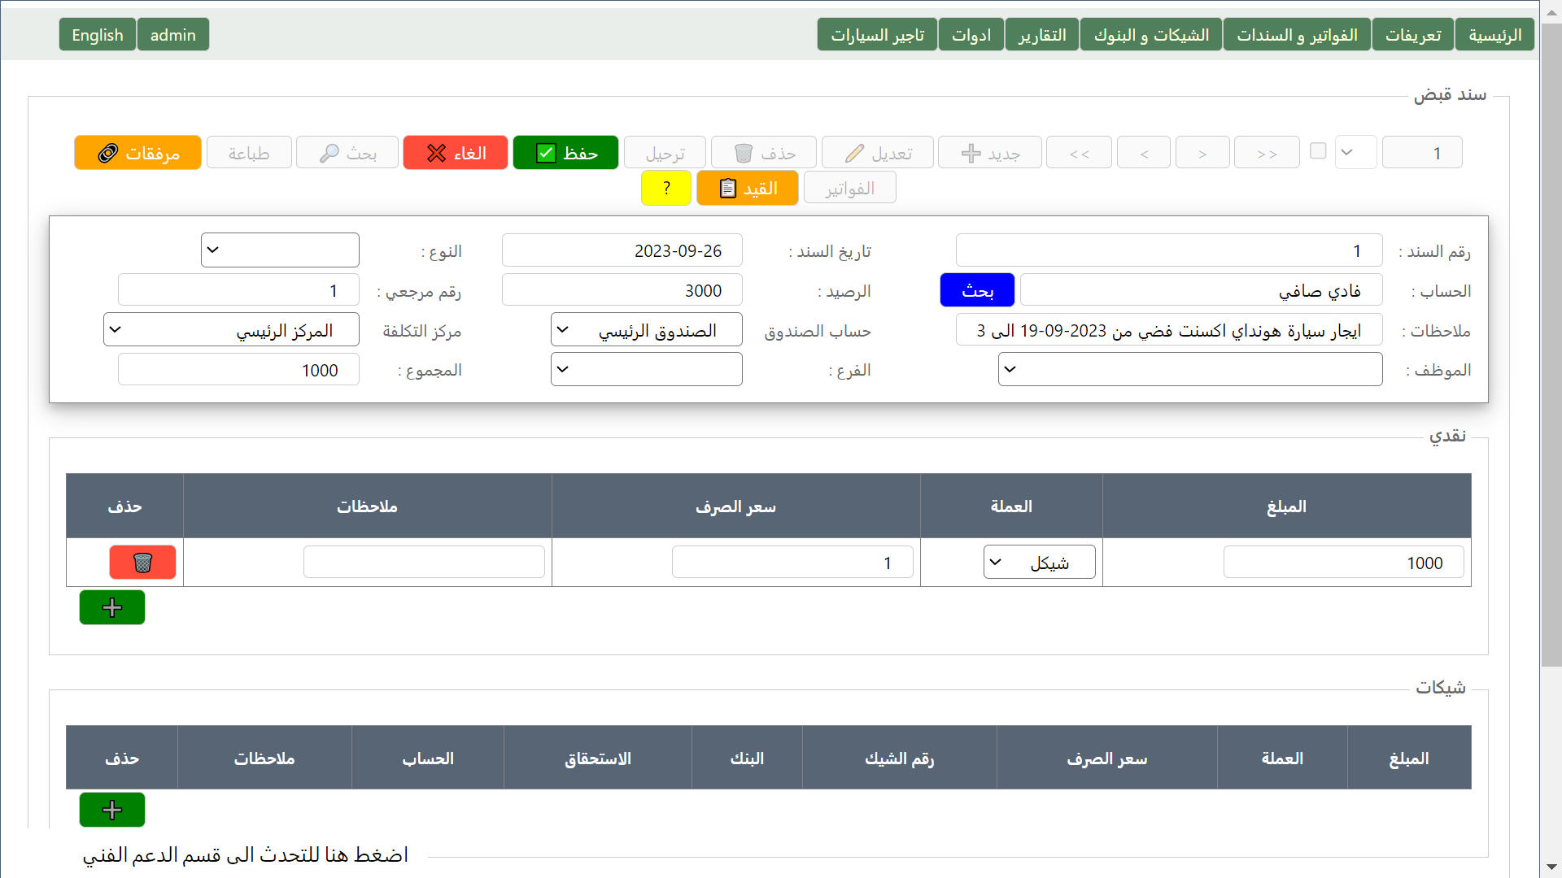
Task: Expand the employee (الموظف) dropdown
Action: pyautogui.click(x=1189, y=370)
